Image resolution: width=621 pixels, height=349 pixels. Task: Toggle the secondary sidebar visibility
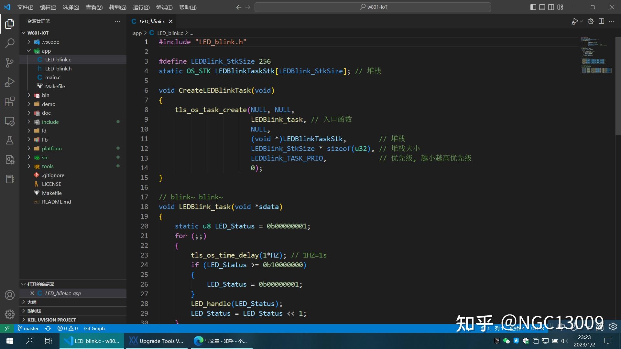(x=551, y=7)
